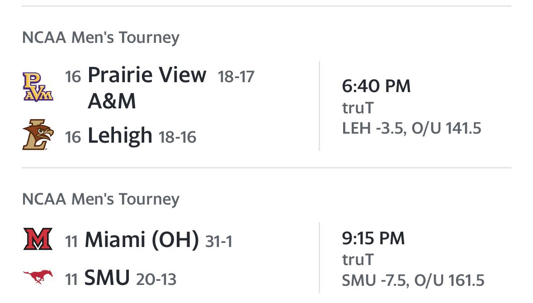The image size is (533, 303).
Task: Select the first NCAA Men's Tourney header
Action: (101, 37)
